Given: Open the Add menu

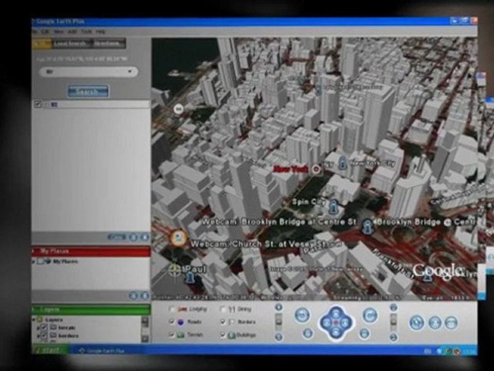Looking at the screenshot, I should click(x=72, y=32).
